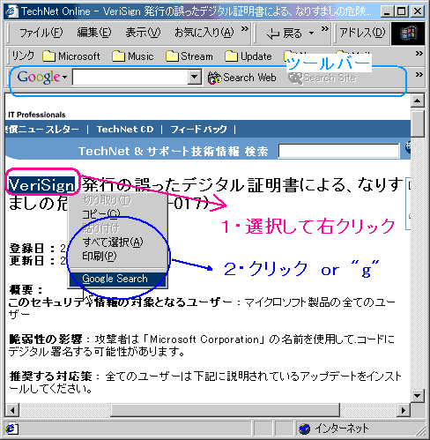Minimize the browser window

click(387, 11)
